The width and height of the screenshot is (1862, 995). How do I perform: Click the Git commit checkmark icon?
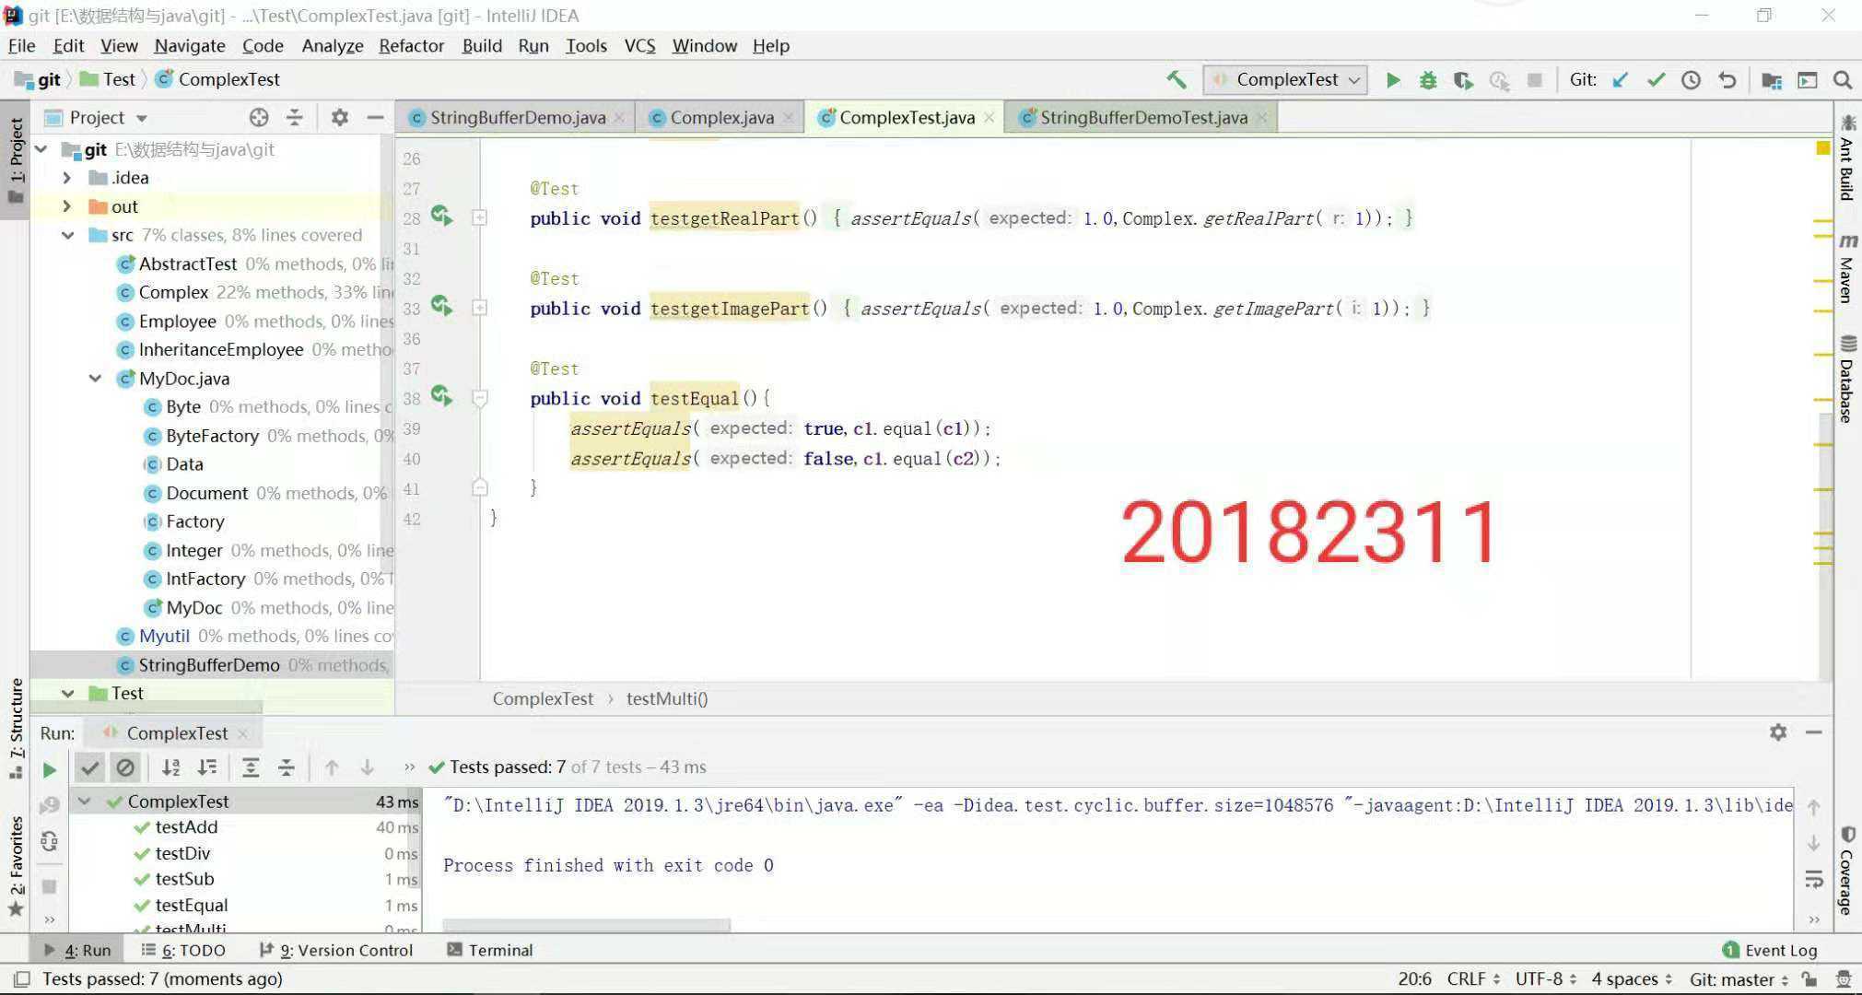1656,80
